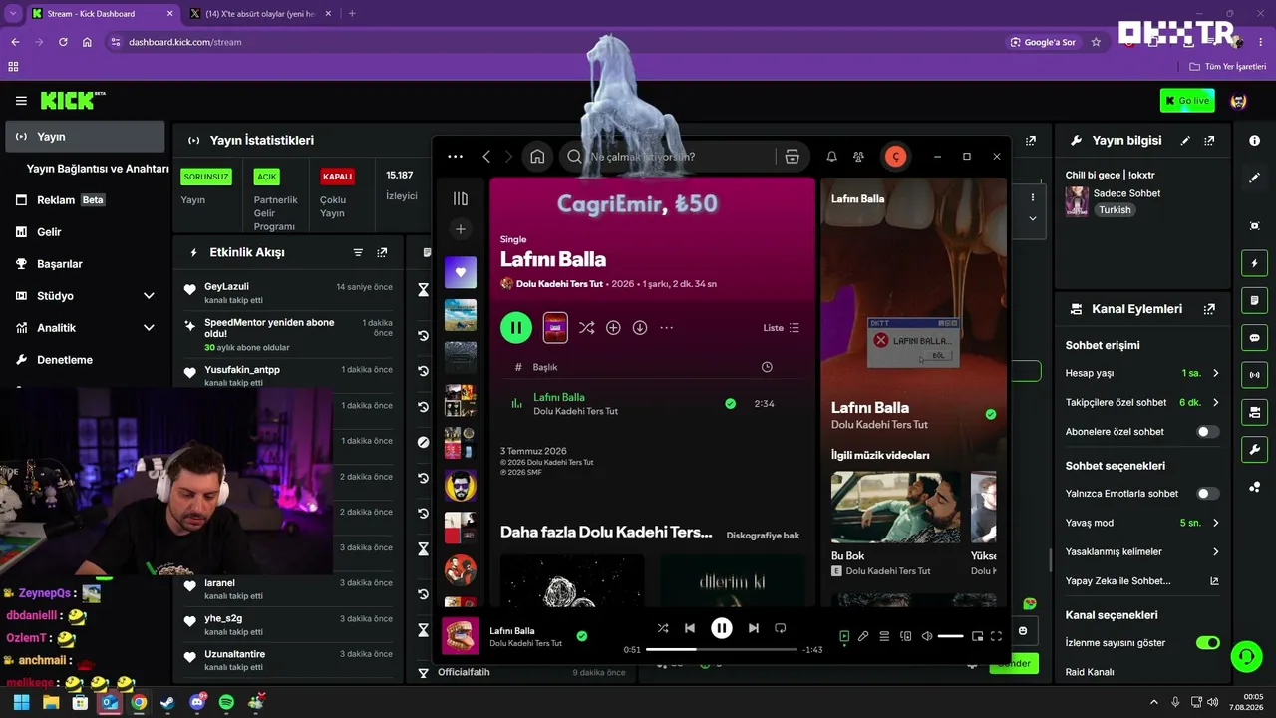Open Spotify profile avatar menu

(x=895, y=157)
